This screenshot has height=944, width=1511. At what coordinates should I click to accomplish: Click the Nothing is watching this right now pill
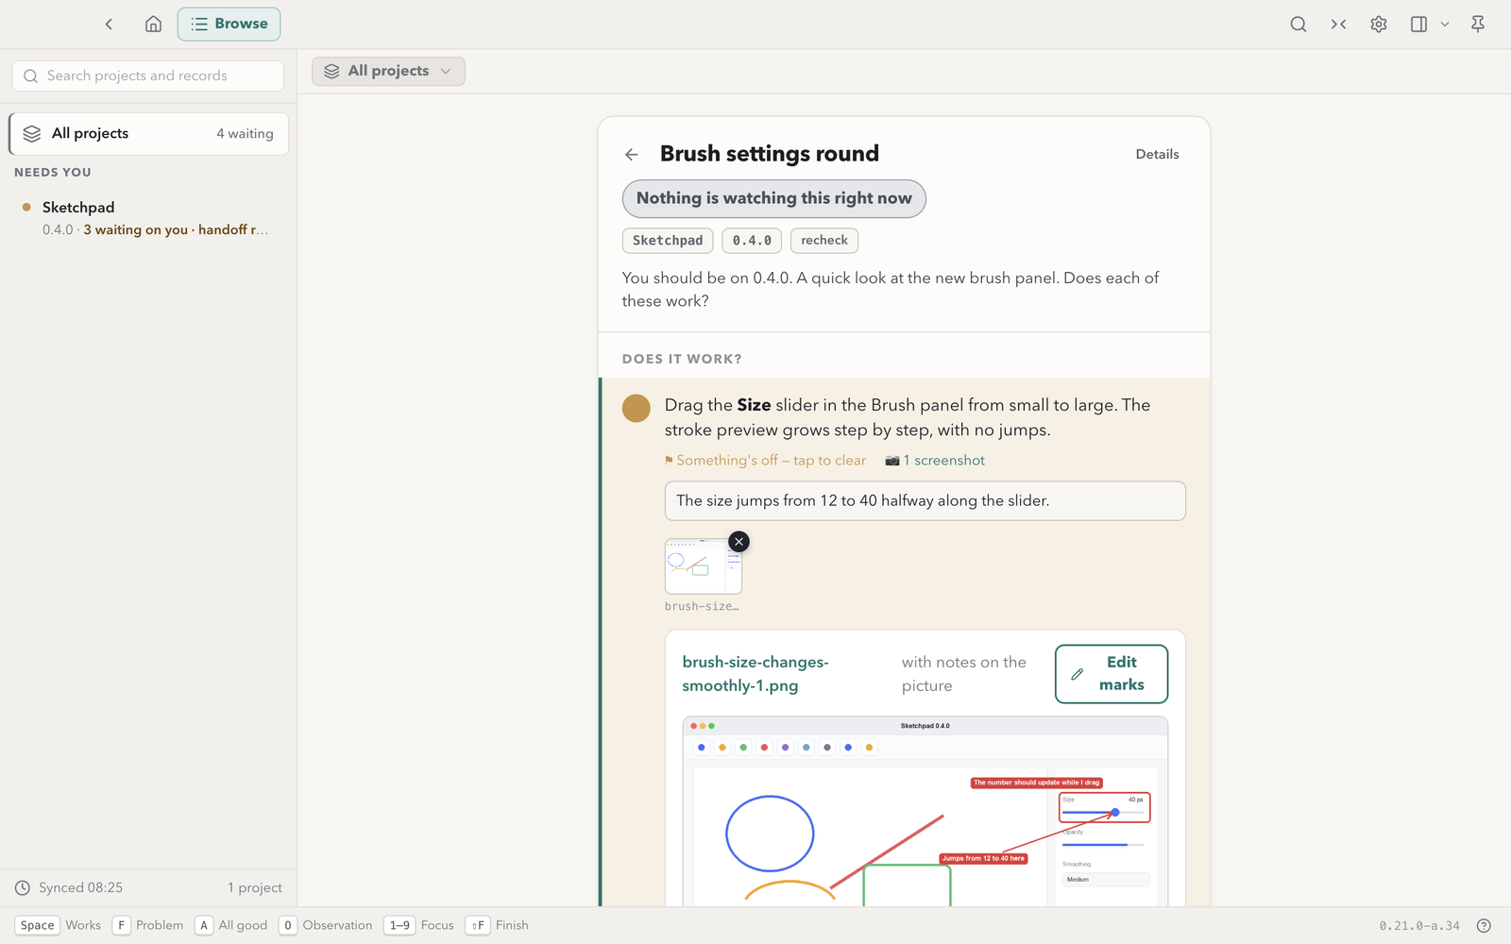[773, 198]
